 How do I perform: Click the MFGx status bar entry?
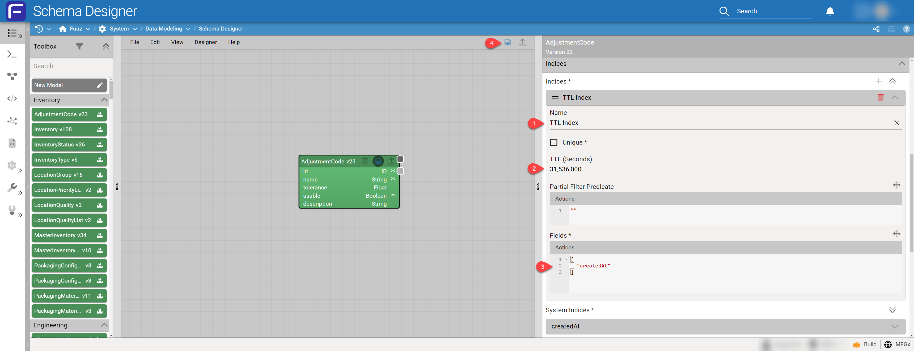pos(897,344)
